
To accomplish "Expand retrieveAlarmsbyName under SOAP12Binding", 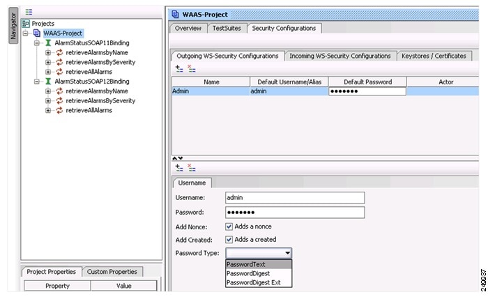I will click(x=48, y=91).
